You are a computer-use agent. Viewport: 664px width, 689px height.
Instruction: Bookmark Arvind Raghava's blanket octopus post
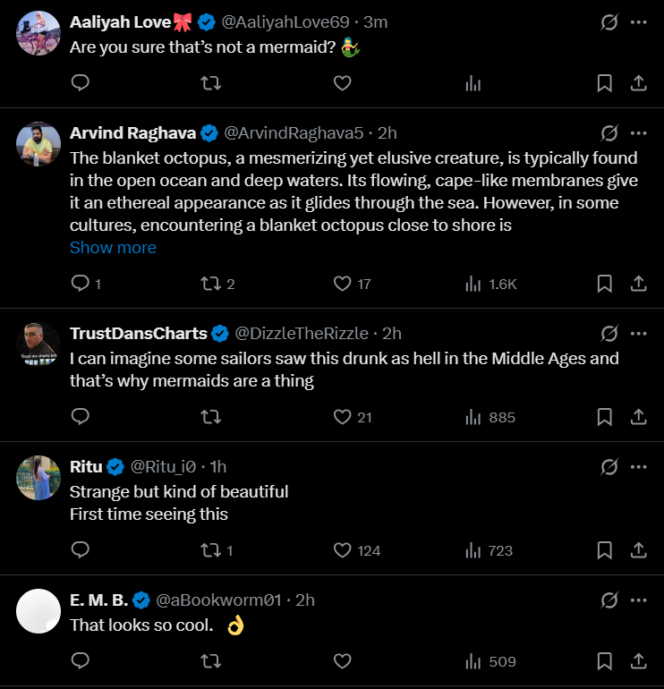pyautogui.click(x=604, y=284)
